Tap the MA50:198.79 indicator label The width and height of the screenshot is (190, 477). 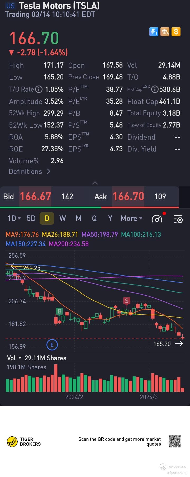(x=99, y=234)
